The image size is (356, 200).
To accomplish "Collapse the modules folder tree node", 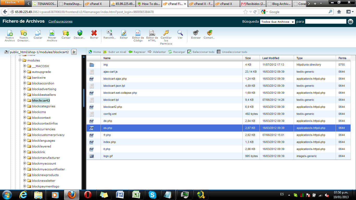I will pos(20,60).
